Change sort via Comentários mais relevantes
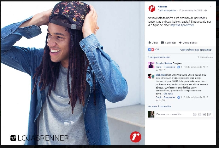The image size is (219, 148). [196, 50]
